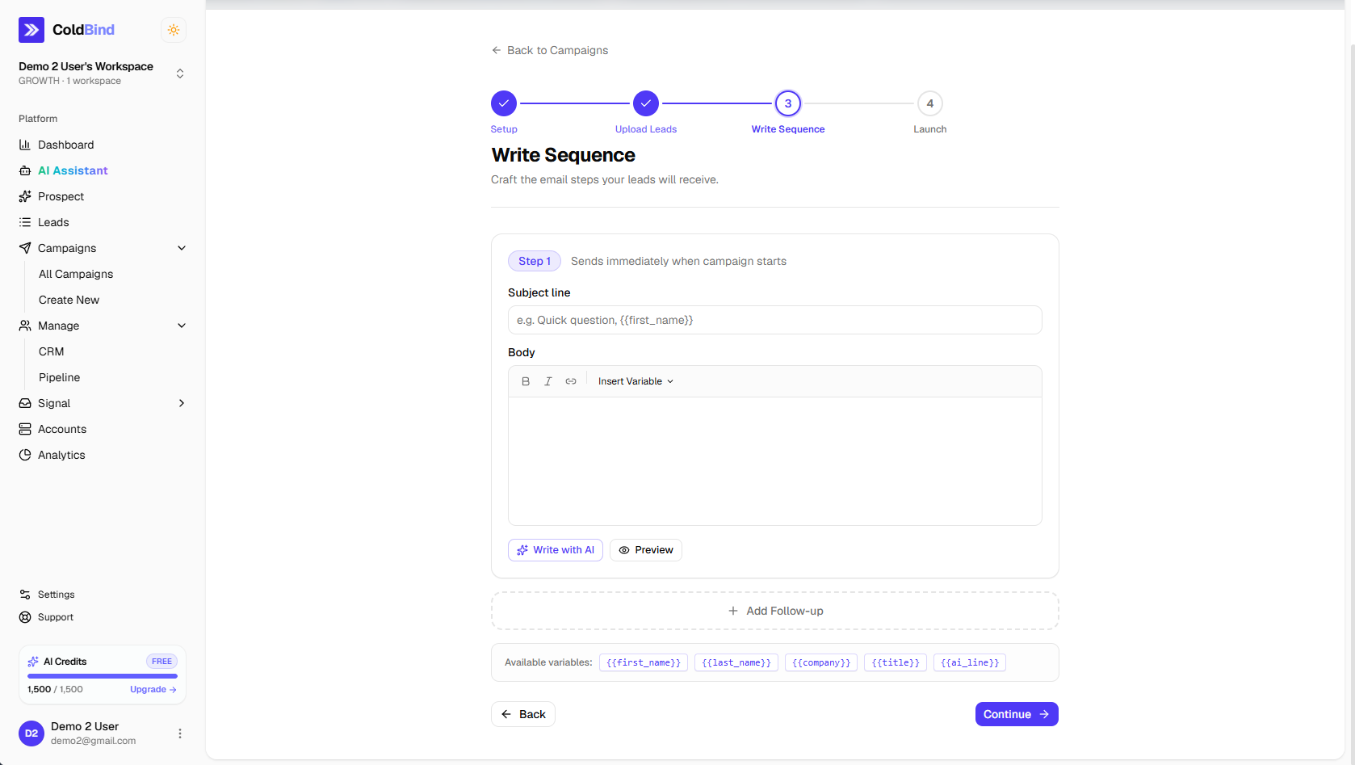Select Create New campaign item
This screenshot has height=765, width=1355.
[69, 300]
